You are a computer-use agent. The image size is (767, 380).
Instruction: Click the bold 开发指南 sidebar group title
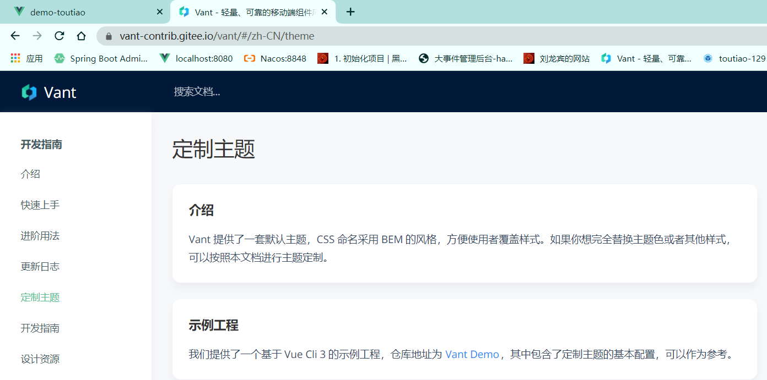(x=41, y=145)
